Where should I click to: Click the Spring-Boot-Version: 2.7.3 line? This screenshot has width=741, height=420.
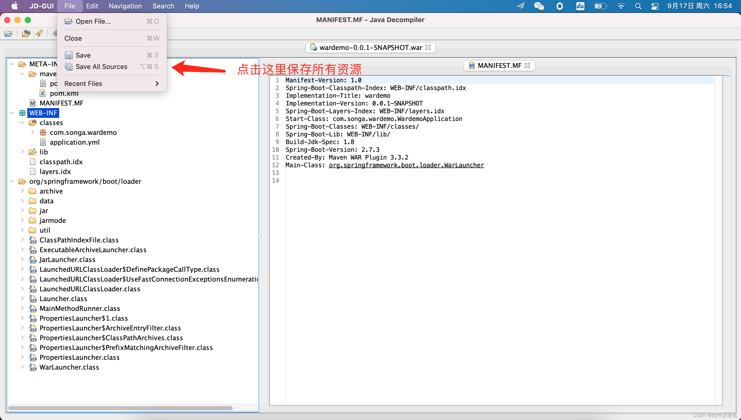(332, 150)
